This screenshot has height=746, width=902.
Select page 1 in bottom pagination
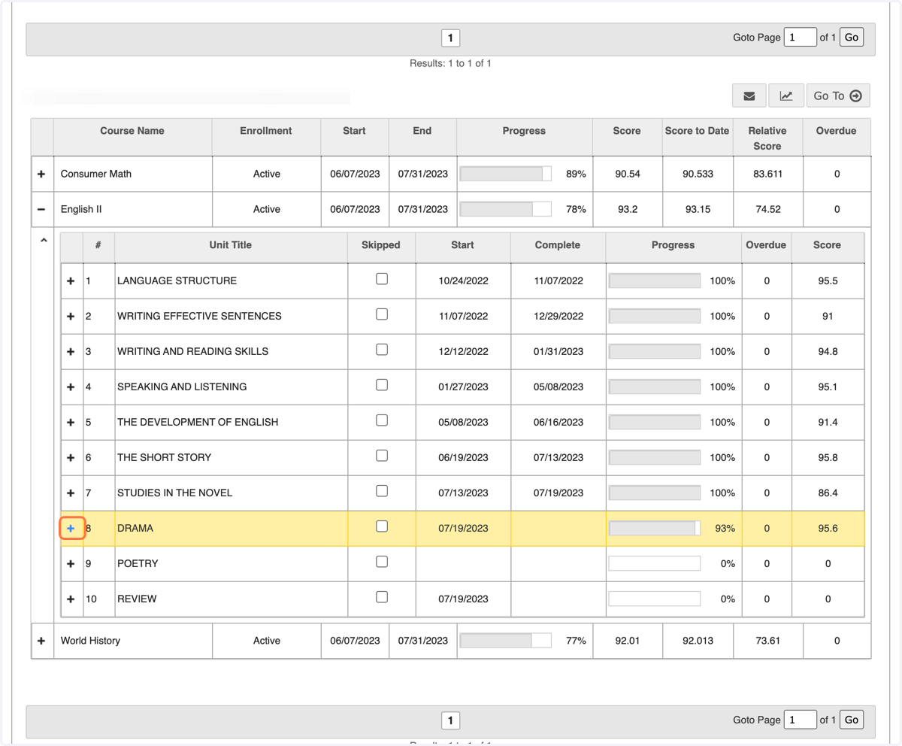tap(450, 720)
